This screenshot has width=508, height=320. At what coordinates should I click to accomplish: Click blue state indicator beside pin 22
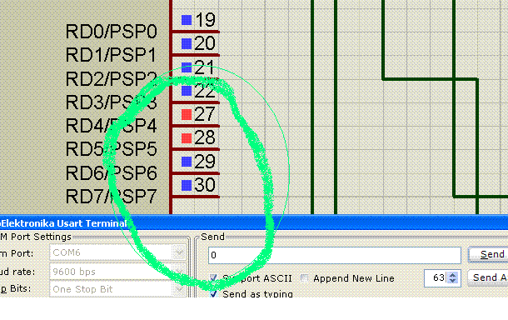pos(187,91)
